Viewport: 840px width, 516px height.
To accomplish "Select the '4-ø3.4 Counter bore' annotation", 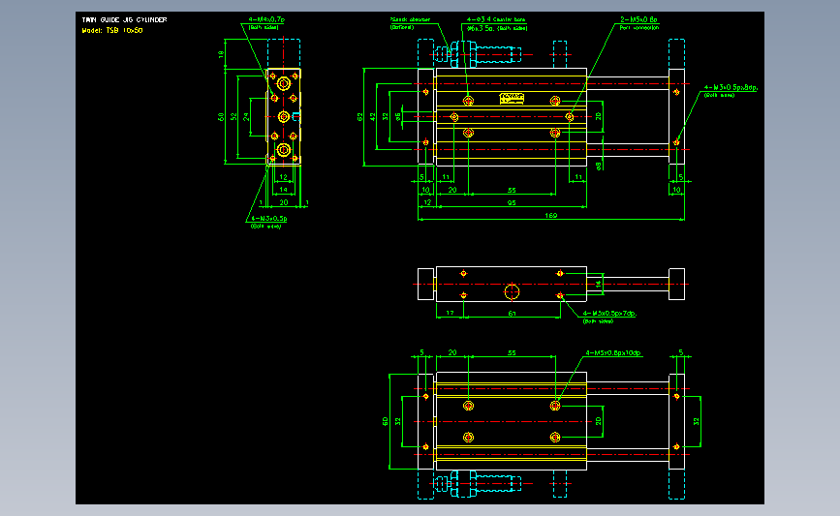I will click(x=496, y=19).
